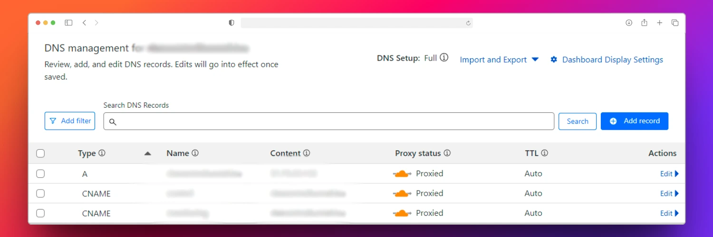Image resolution: width=713 pixels, height=237 pixels.
Task: Click the Add filter button
Action: pos(70,121)
